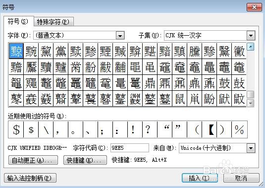Select the 鼓 character in the grid

coord(224,83)
